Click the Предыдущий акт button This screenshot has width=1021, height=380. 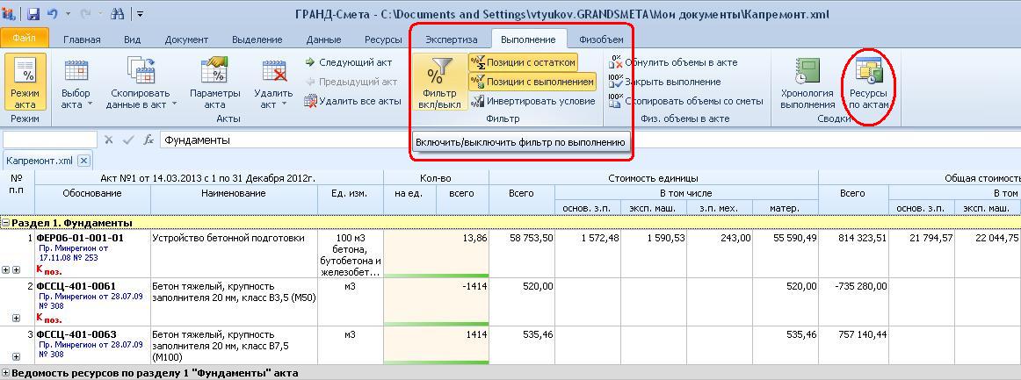351,82
